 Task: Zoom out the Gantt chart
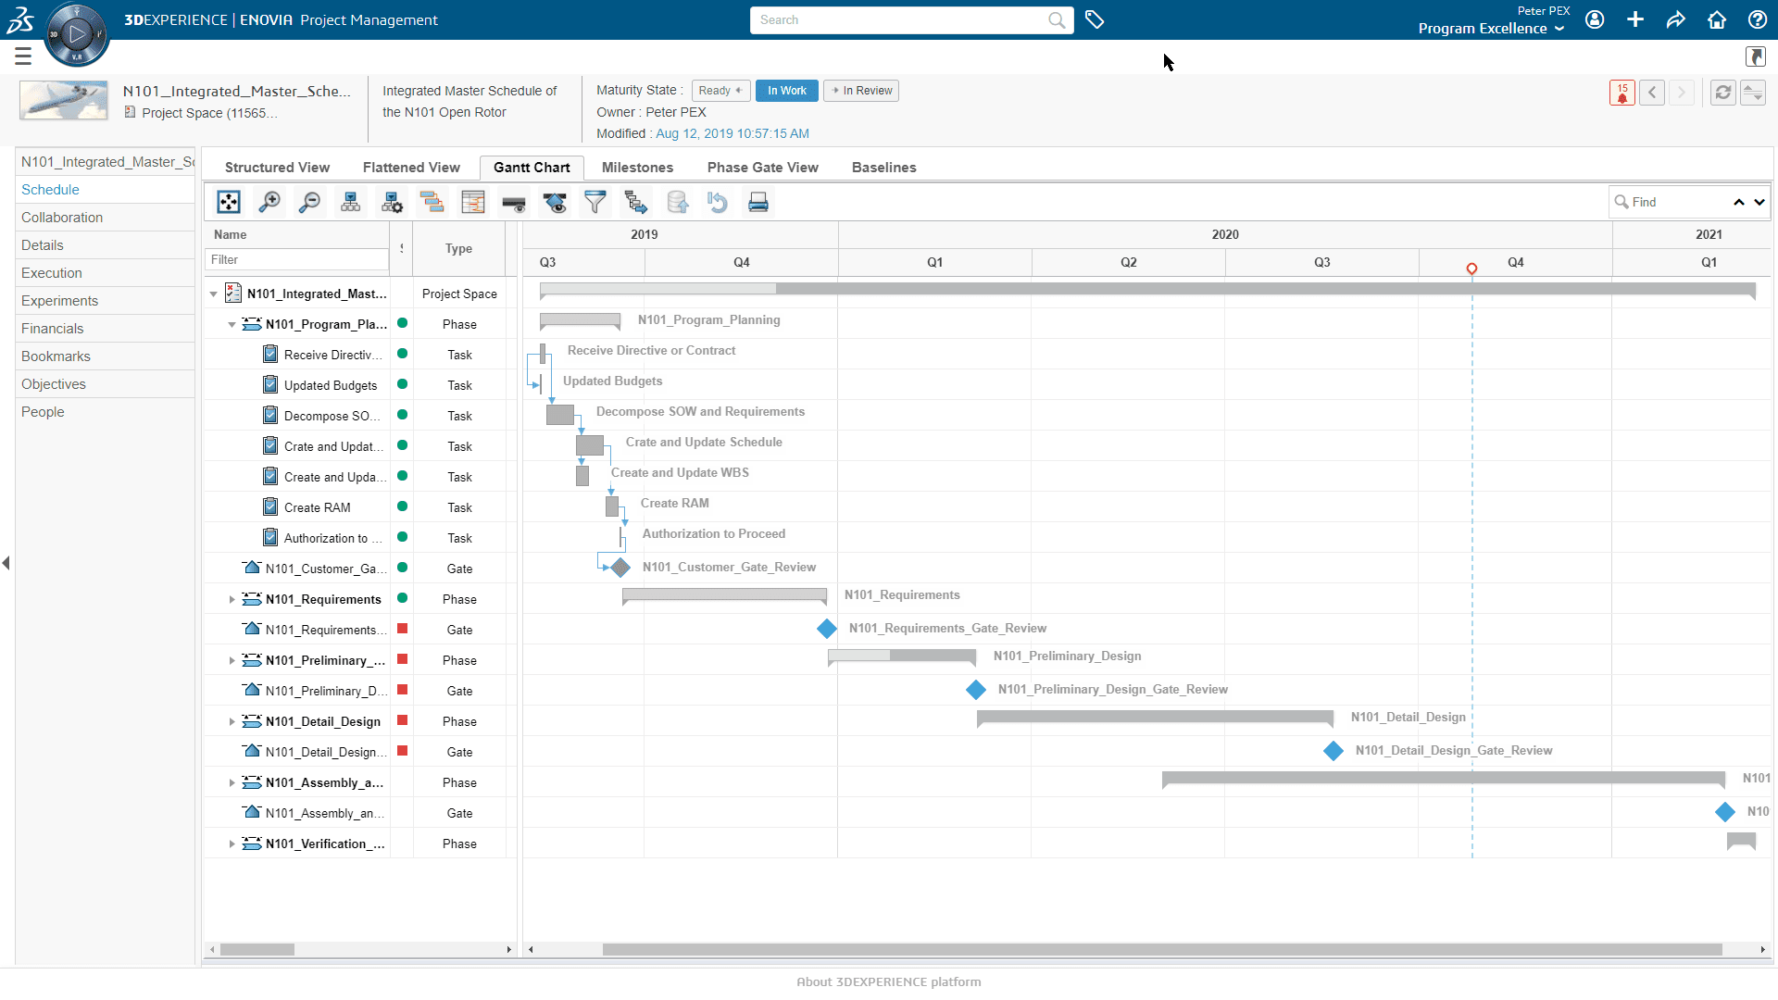[x=310, y=202]
